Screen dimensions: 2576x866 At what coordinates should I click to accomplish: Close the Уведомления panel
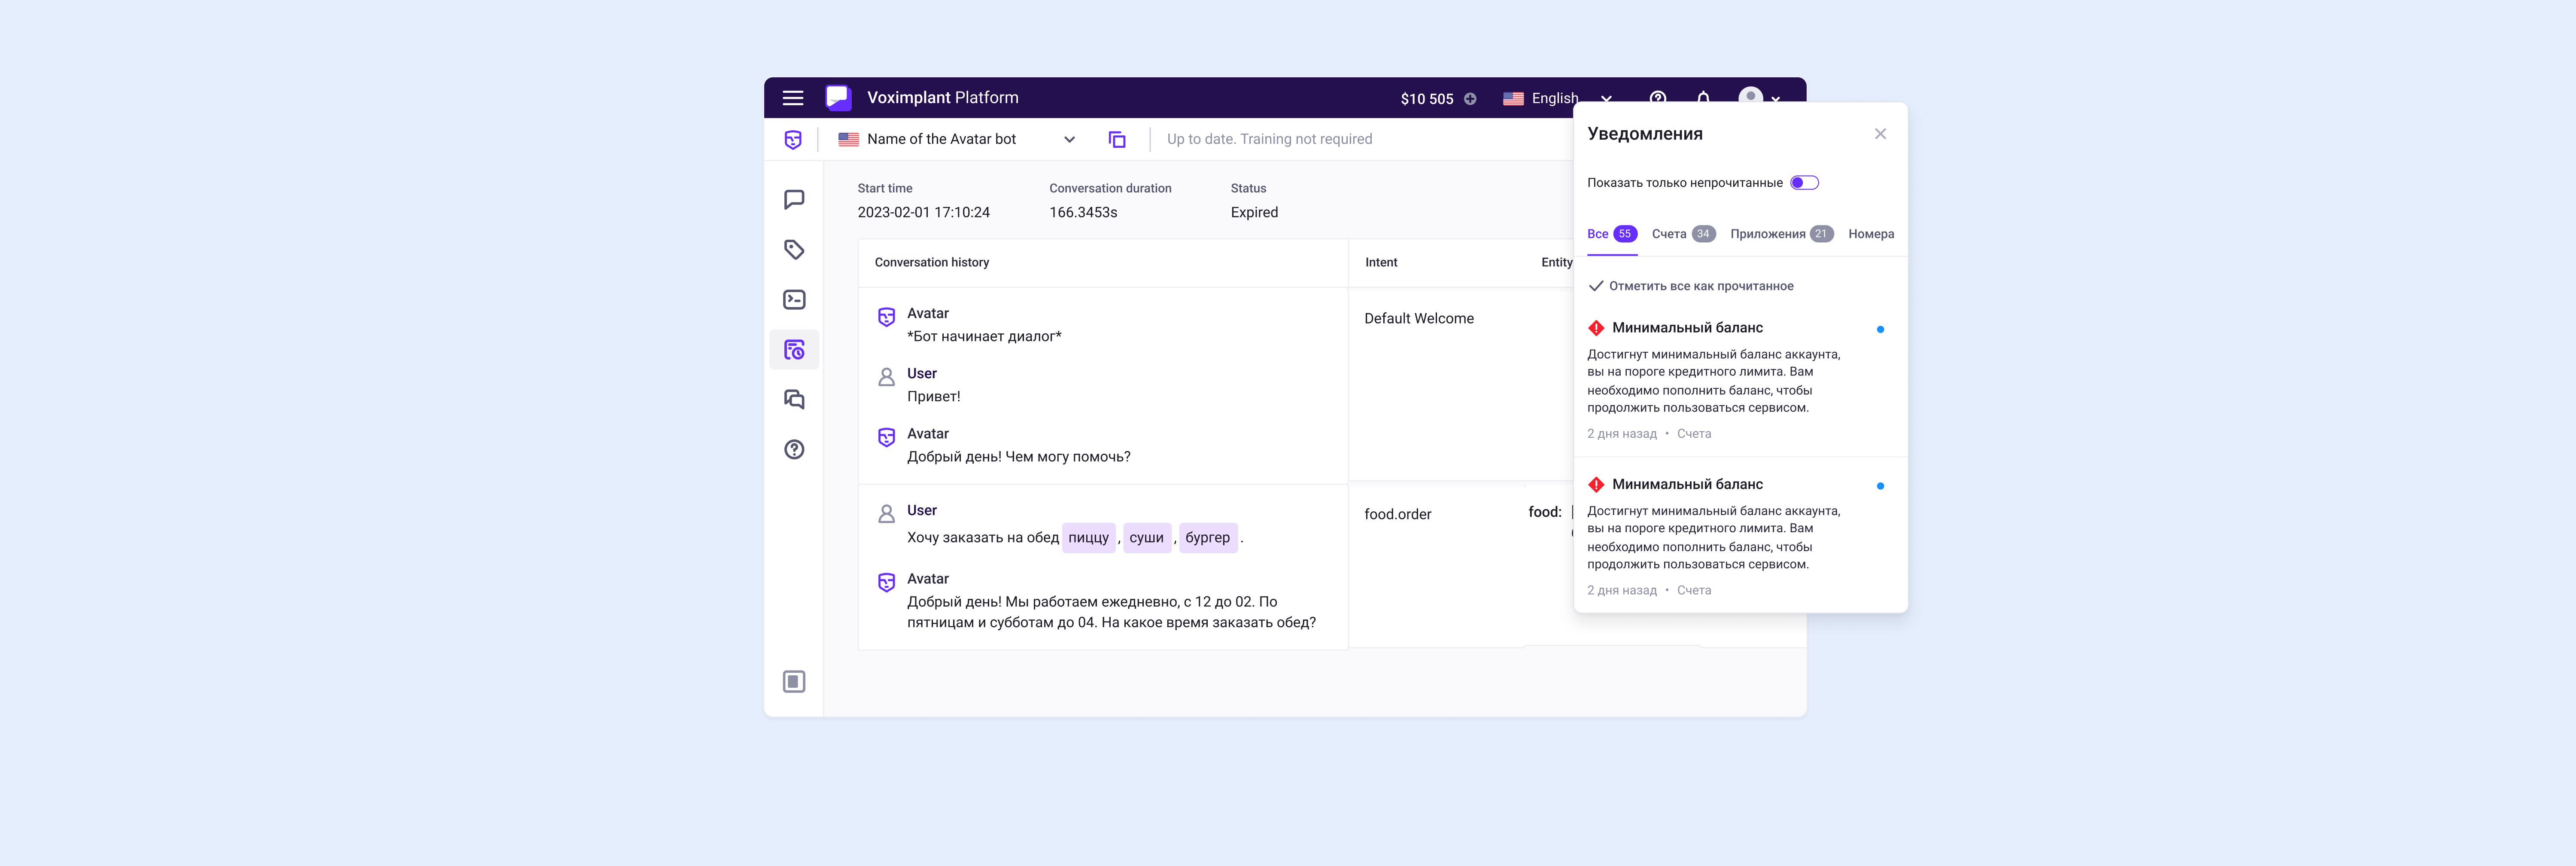[1880, 134]
